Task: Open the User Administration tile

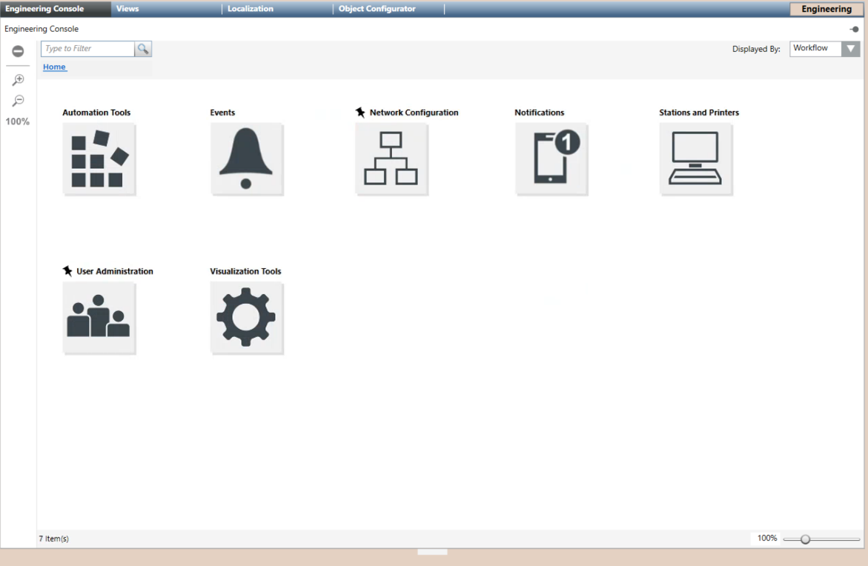Action: point(99,317)
